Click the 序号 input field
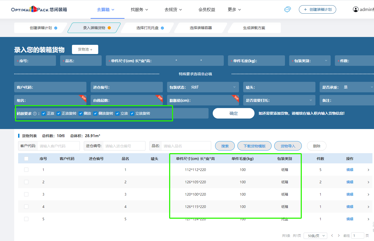Image resolution: width=374 pixels, height=241 pixels. [x=35, y=61]
